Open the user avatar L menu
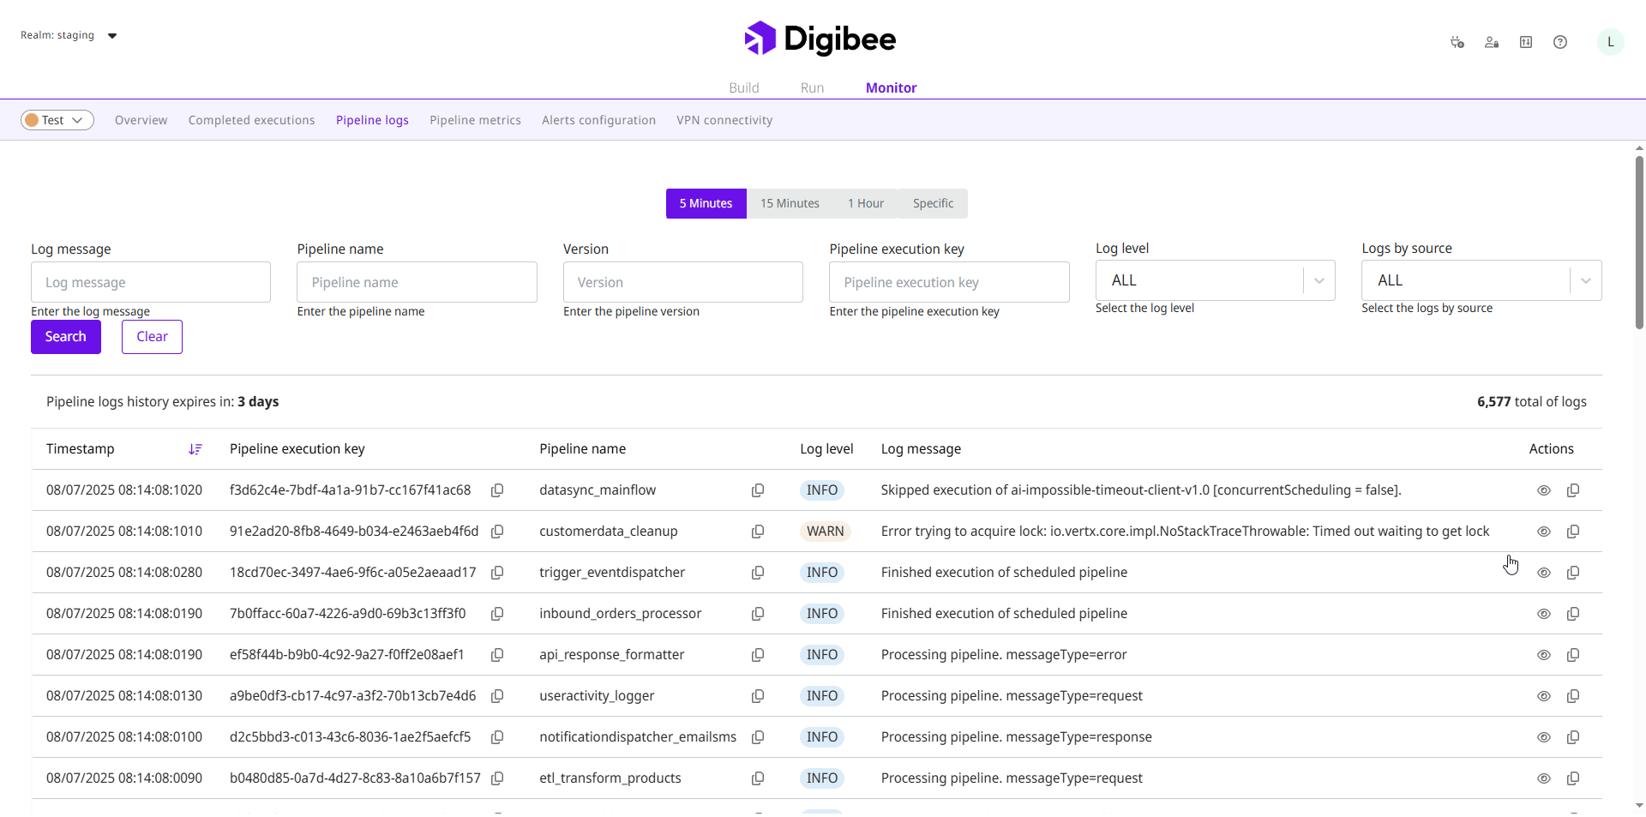Image resolution: width=1646 pixels, height=817 pixels. pos(1609,42)
